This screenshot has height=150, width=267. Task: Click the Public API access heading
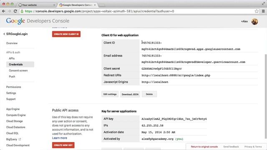[65, 110]
